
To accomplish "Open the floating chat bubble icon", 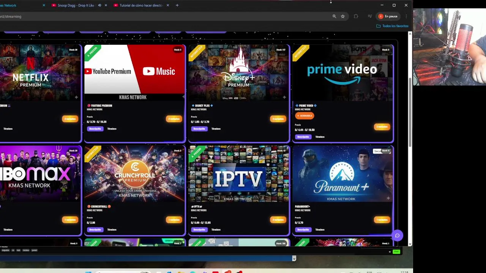I will (x=397, y=235).
